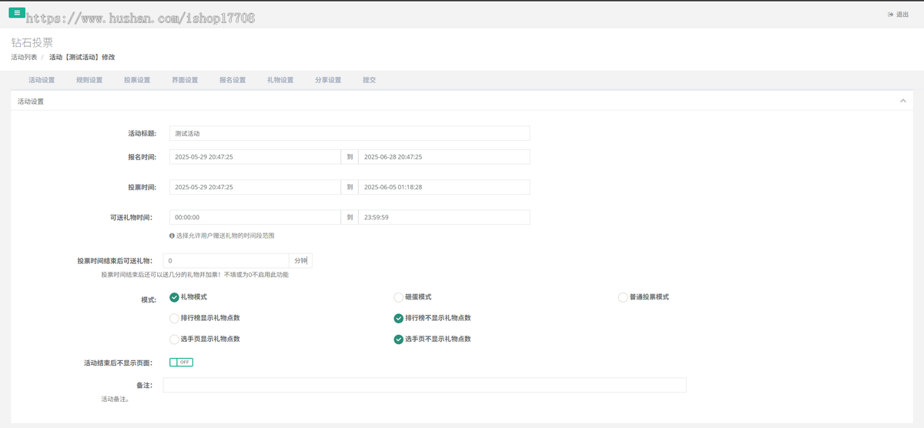The height and width of the screenshot is (428, 924).
Task: Click the 投票时间 start date field
Action: (x=255, y=187)
